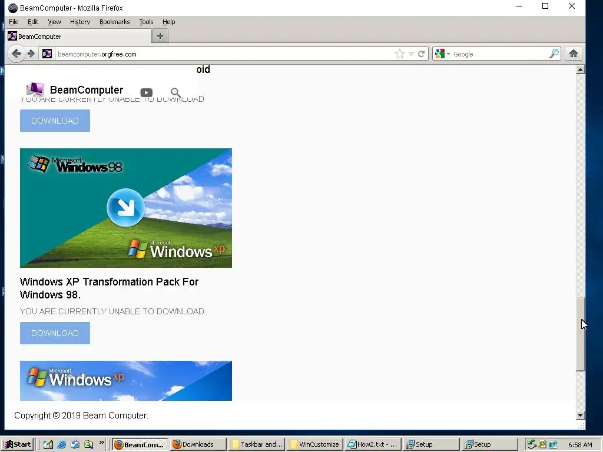Click DOWNLOAD under Windows XP Transformation Pack
The width and height of the screenshot is (603, 452).
pos(55,333)
